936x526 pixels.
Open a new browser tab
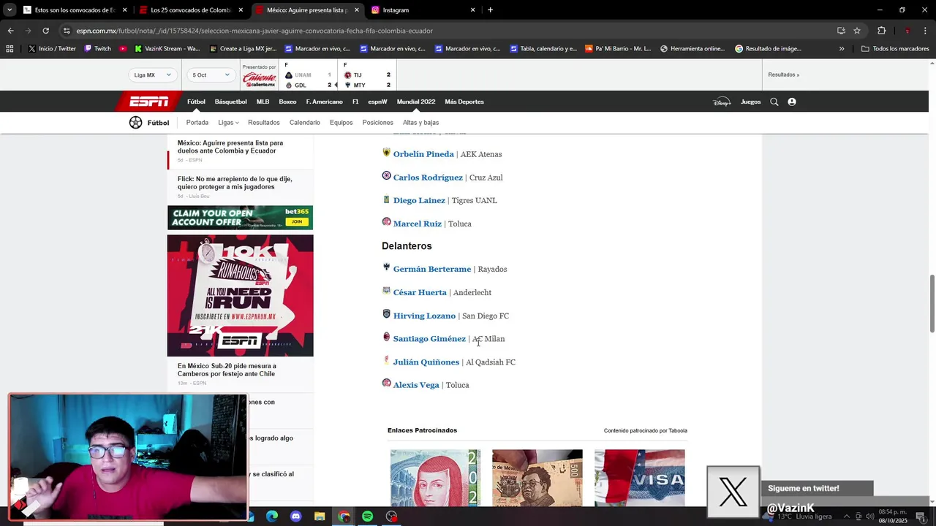(x=490, y=10)
